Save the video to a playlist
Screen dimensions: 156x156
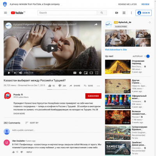89,86
